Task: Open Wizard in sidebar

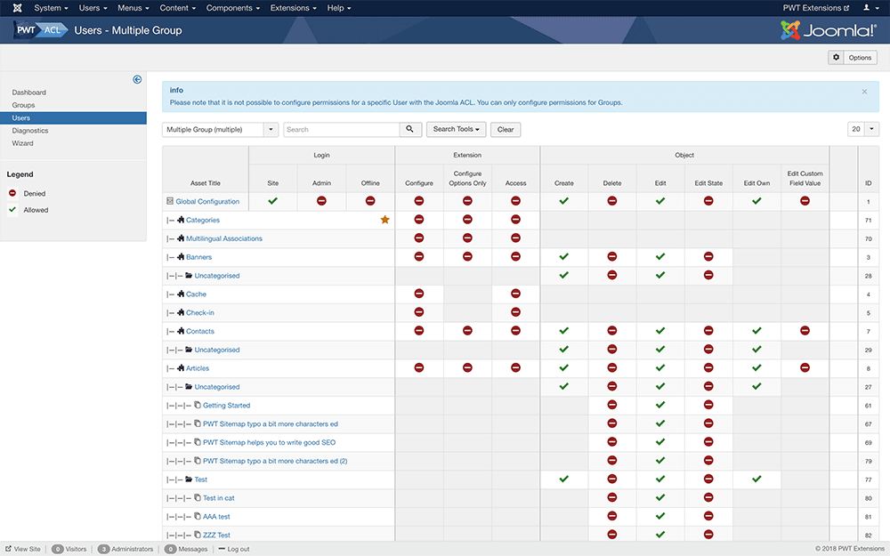Action: (x=23, y=143)
